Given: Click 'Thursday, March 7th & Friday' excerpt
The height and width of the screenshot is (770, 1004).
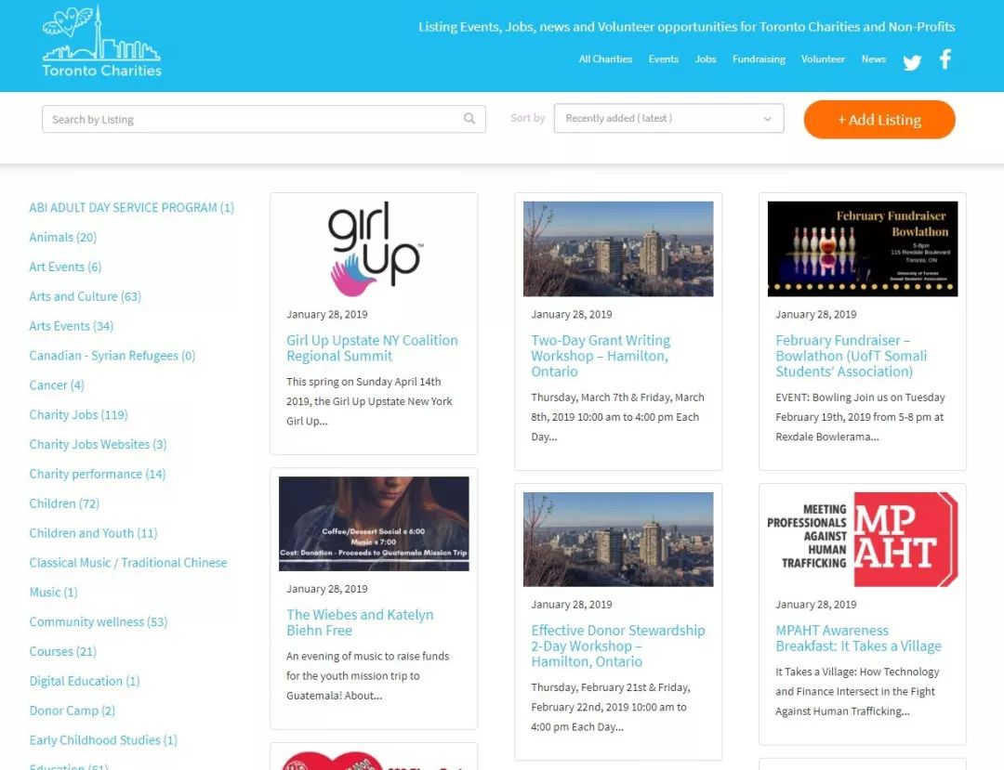Looking at the screenshot, I should pos(617,417).
